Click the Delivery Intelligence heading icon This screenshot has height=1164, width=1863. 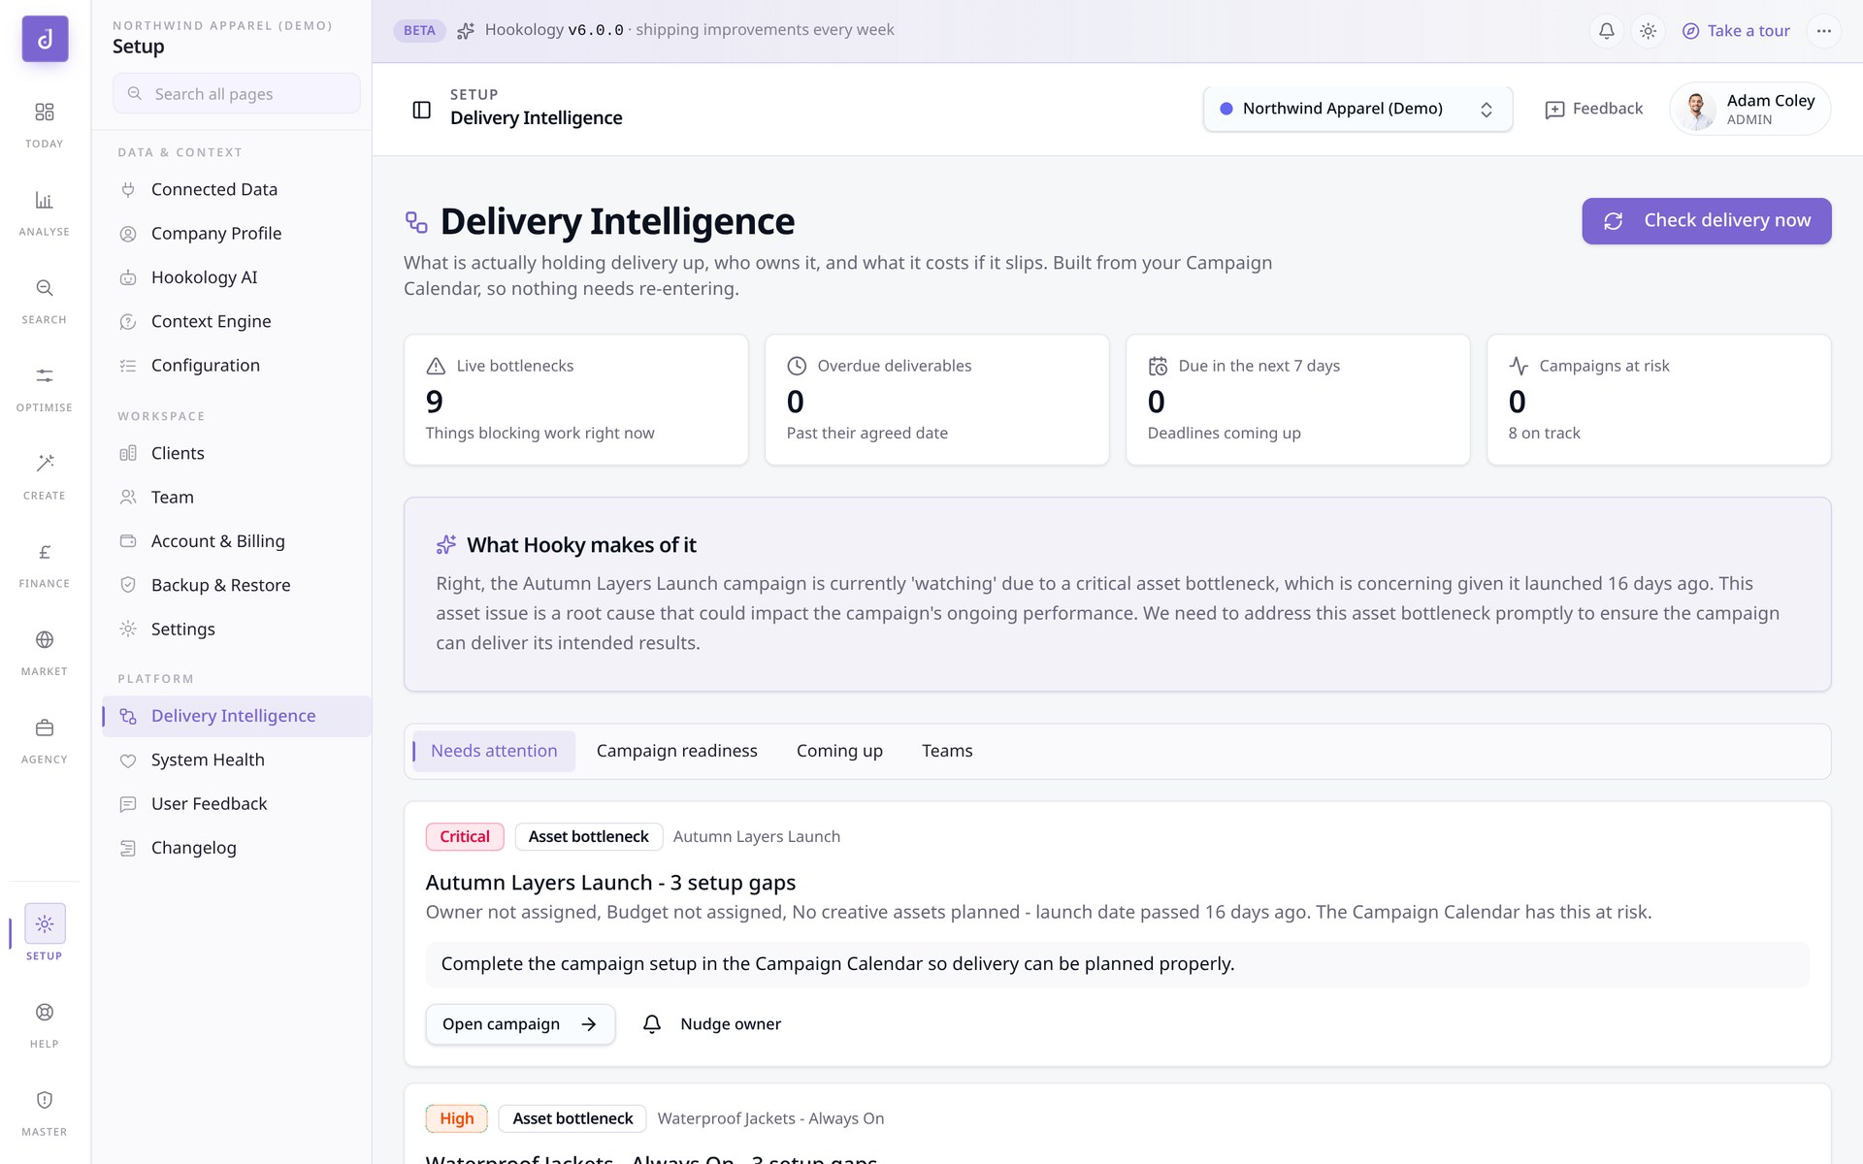[x=416, y=222]
